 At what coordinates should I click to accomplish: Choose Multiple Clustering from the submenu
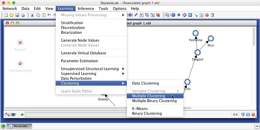(148, 96)
